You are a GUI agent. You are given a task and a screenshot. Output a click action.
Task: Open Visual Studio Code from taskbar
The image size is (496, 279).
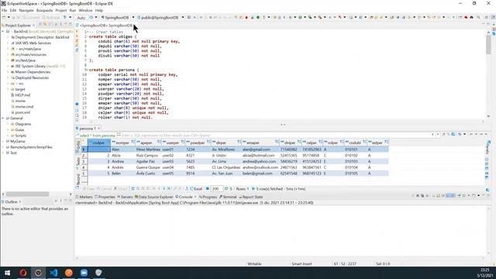pyautogui.click(x=53, y=273)
